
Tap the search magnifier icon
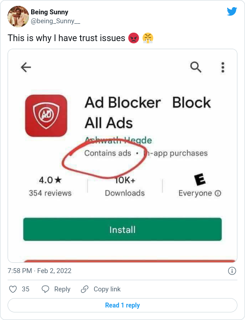coord(196,67)
